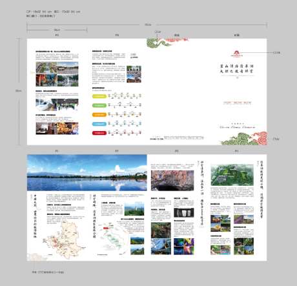
Task: Open the four-photo grid on upper left page
Action: [x=57, y=74]
